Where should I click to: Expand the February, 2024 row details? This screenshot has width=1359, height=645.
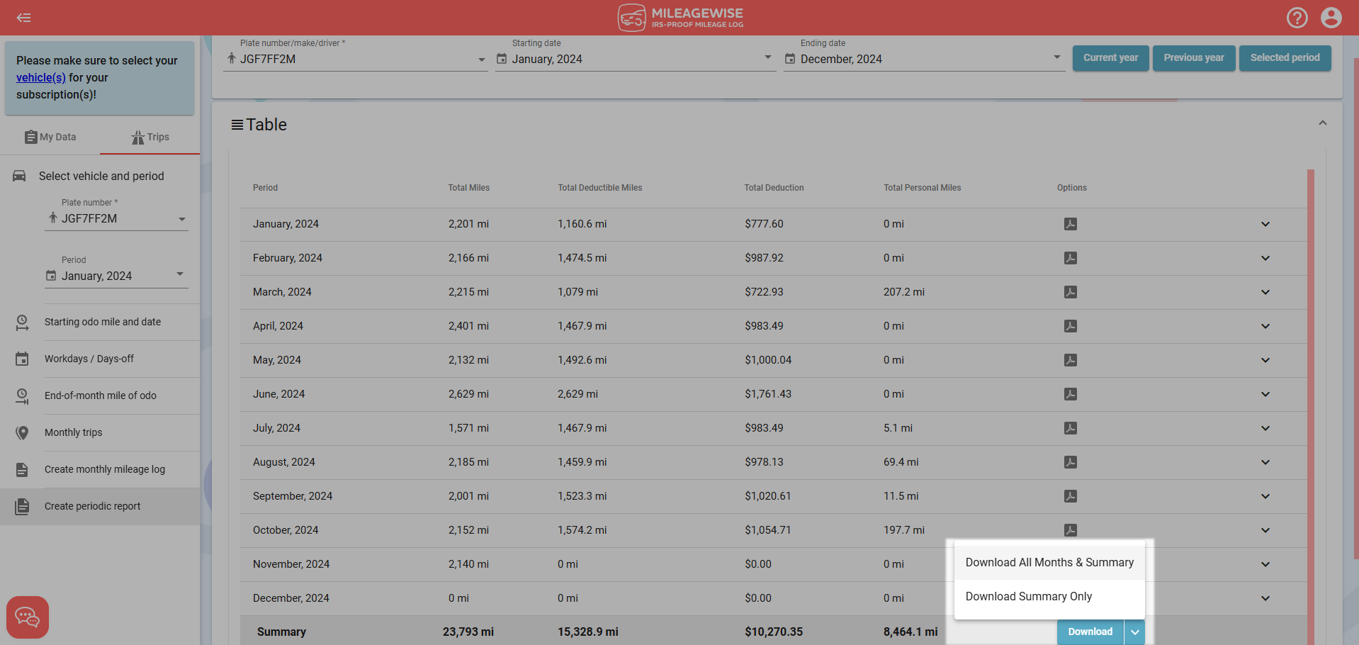click(x=1265, y=258)
